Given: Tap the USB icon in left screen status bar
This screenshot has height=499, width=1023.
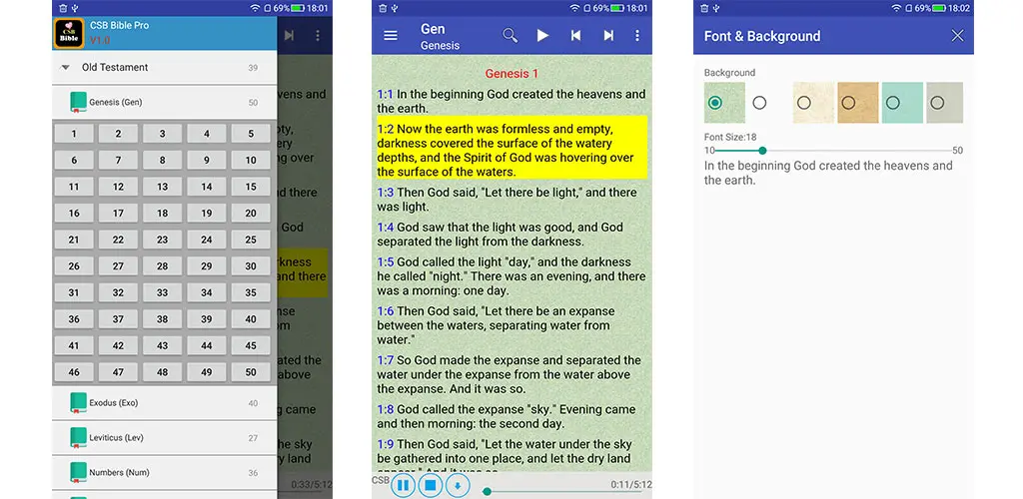Looking at the screenshot, I should point(75,8).
